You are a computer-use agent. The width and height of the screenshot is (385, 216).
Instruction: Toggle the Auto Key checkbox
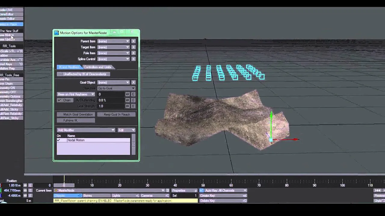[x=202, y=190]
